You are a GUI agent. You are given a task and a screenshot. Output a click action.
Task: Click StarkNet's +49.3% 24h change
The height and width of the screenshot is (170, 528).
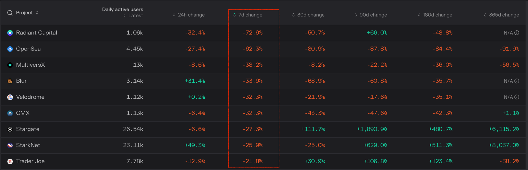point(195,145)
